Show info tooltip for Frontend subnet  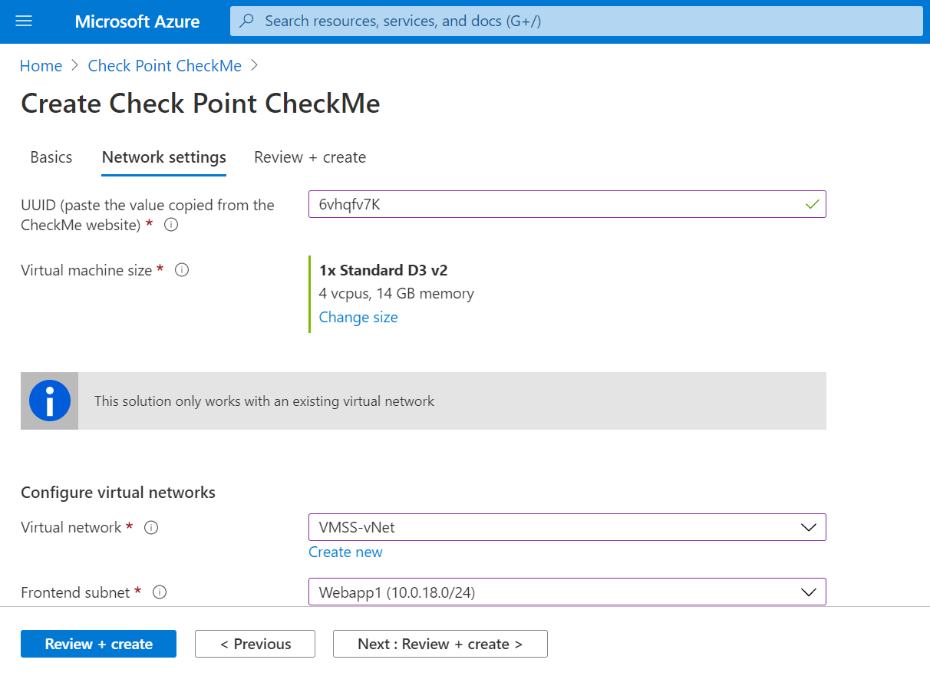pyautogui.click(x=160, y=592)
